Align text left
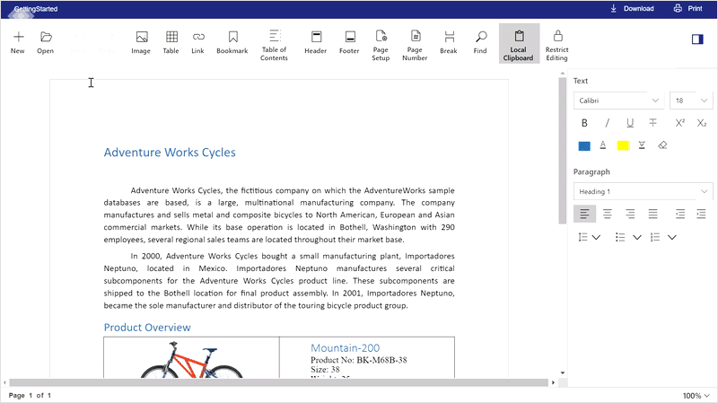The image size is (718, 403). [x=585, y=214]
